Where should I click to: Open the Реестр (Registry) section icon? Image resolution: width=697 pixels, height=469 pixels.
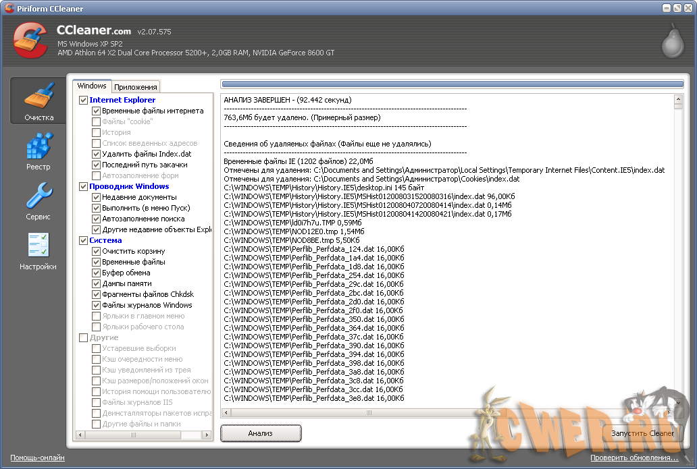pyautogui.click(x=38, y=150)
